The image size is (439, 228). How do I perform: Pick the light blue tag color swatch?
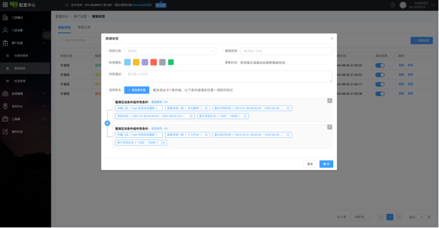point(127,62)
